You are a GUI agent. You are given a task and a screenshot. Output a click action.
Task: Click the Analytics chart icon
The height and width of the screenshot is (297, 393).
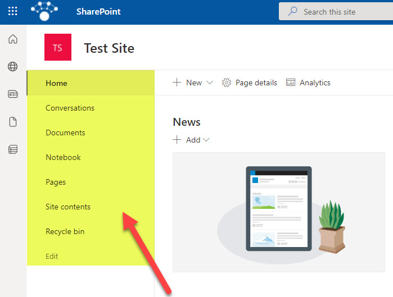click(x=291, y=83)
